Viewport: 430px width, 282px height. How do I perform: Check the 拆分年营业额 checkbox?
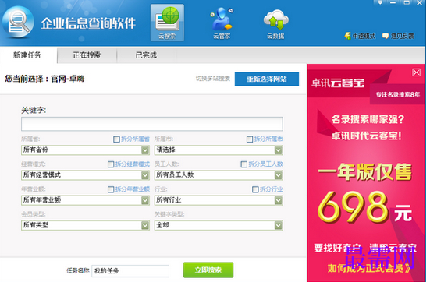tap(111, 189)
